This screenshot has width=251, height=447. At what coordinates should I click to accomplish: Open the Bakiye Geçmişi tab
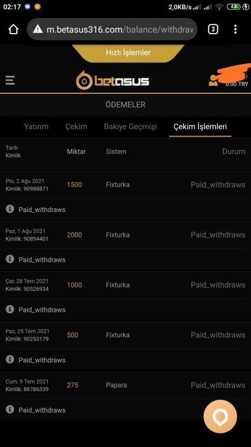pos(130,126)
